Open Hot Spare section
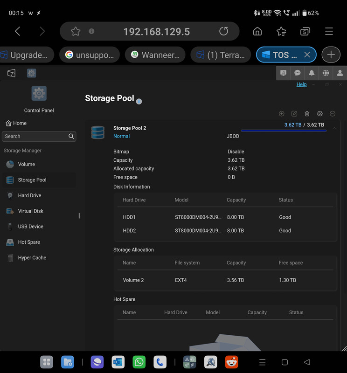This screenshot has height=373, width=347. [x=39, y=242]
